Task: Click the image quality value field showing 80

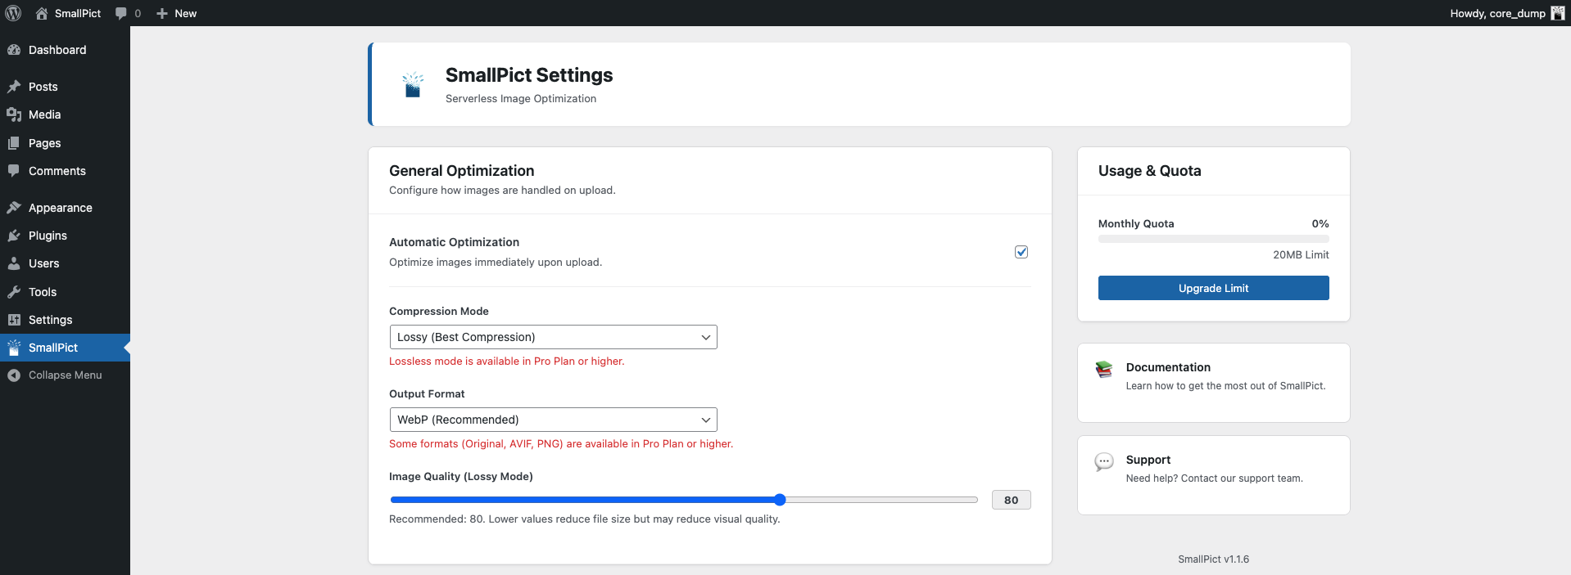Action: pos(1011,500)
